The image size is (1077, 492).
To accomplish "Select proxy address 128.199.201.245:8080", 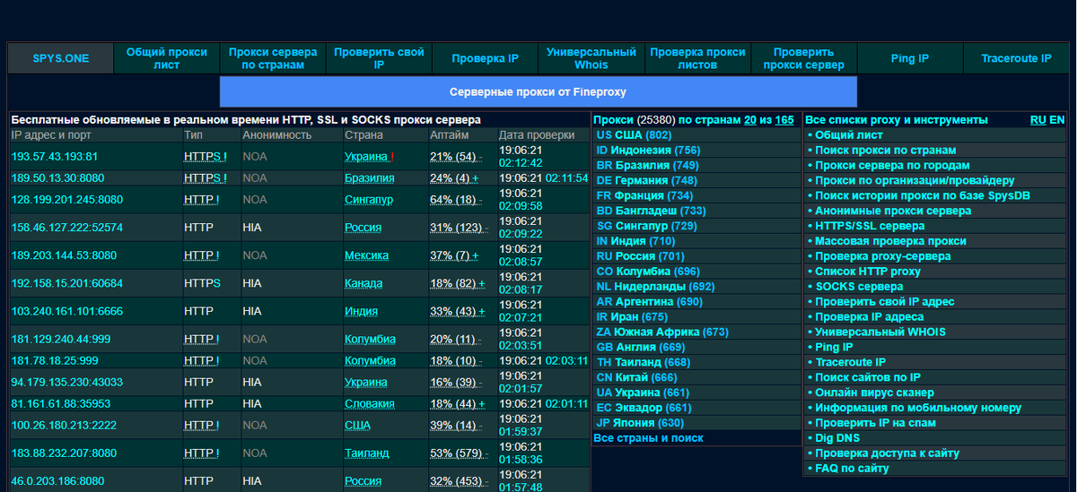I will coord(67,200).
